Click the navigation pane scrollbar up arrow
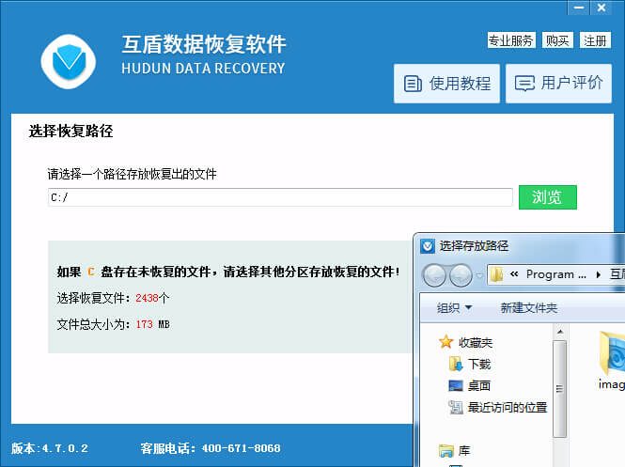625x467 pixels. [x=559, y=332]
